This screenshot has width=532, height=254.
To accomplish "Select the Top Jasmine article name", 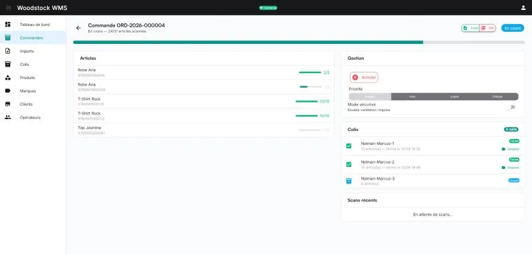I will click(90, 128).
